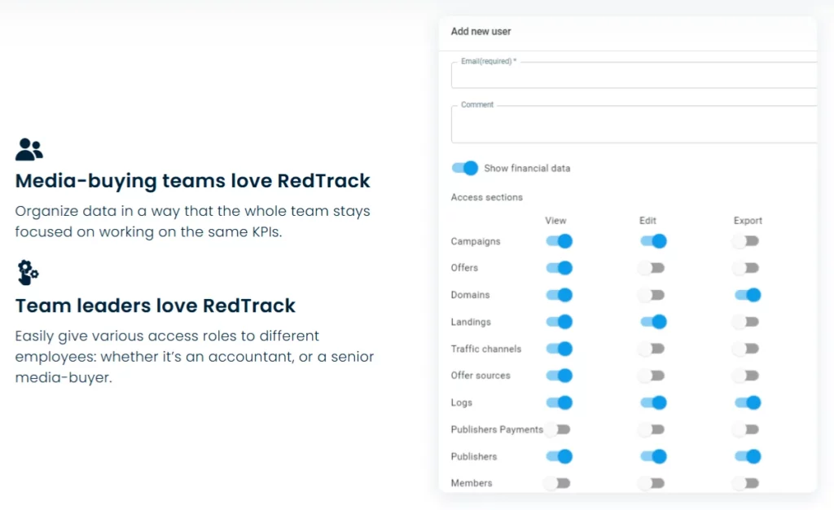Enable Campaigns Export access
This screenshot has width=834, height=510.
747,240
